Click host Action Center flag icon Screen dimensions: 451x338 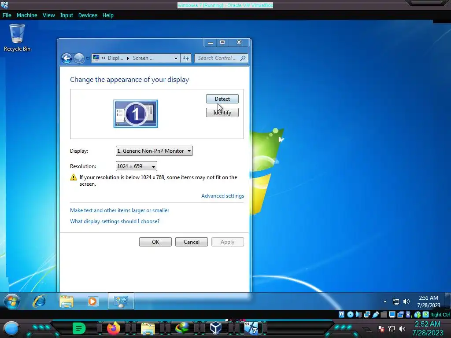[x=381, y=329]
